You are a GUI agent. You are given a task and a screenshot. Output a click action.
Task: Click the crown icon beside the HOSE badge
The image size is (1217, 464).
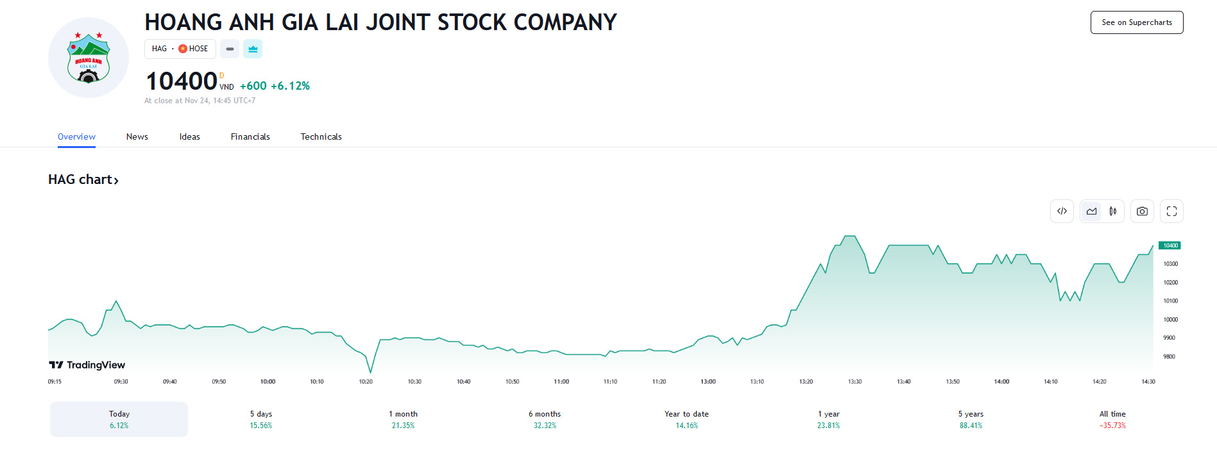coord(253,49)
